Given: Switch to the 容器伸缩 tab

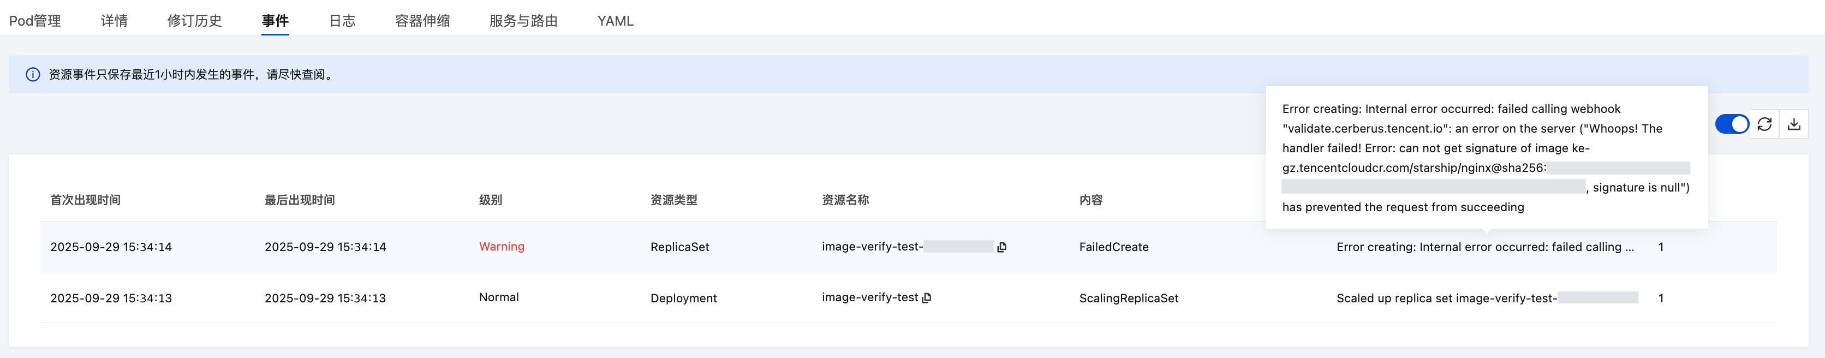Looking at the screenshot, I should pyautogui.click(x=422, y=21).
